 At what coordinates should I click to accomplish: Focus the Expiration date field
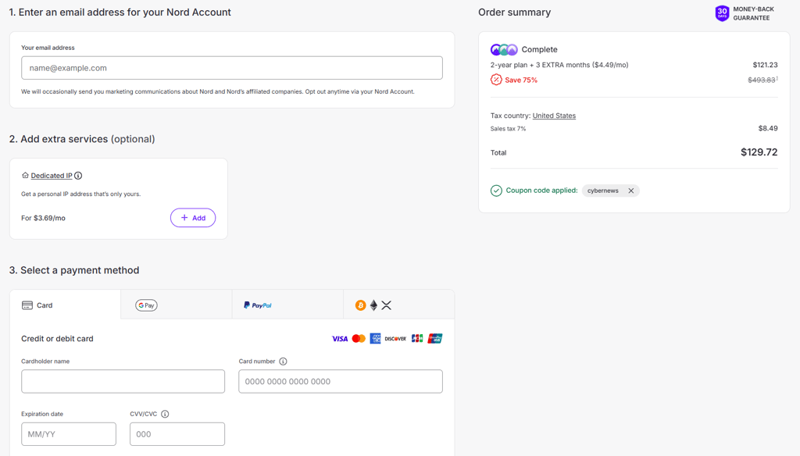point(69,434)
